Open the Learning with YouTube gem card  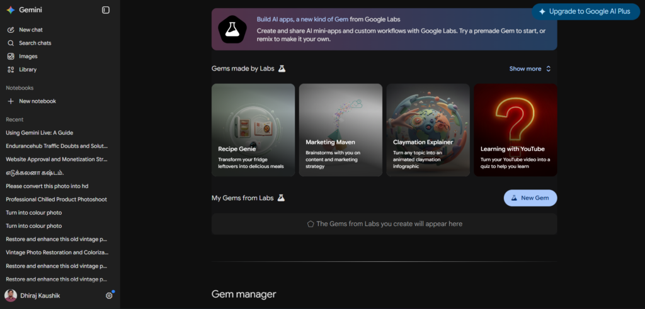515,130
